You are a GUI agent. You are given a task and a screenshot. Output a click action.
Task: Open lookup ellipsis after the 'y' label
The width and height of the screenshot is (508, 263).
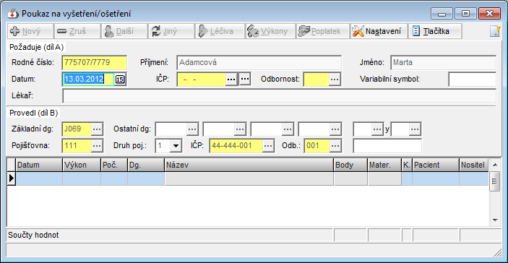pos(415,129)
